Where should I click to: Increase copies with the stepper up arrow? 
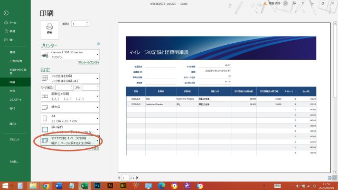(87, 22)
